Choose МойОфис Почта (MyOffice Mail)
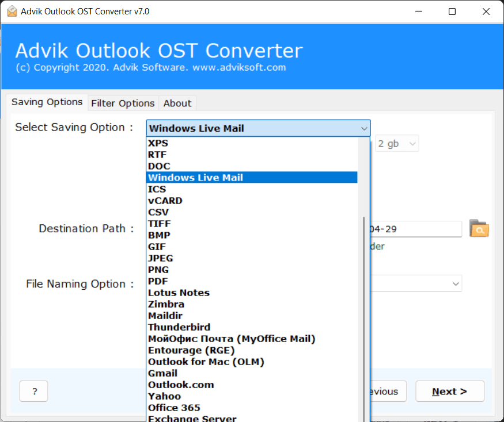Image resolution: width=504 pixels, height=422 pixels. coord(252,339)
